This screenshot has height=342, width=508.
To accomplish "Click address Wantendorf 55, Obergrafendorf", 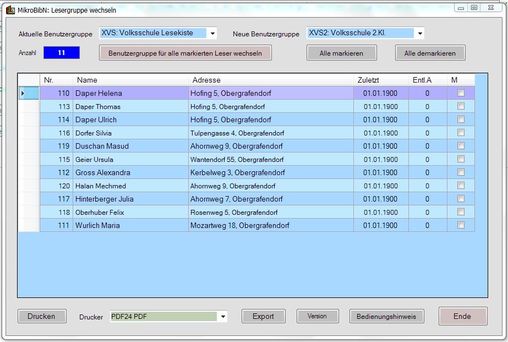I will coord(271,159).
